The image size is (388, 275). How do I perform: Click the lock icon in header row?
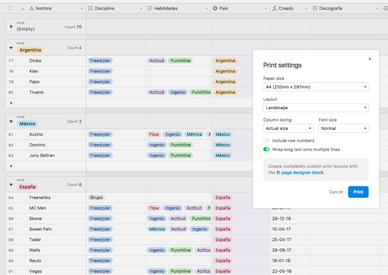(x=23, y=9)
